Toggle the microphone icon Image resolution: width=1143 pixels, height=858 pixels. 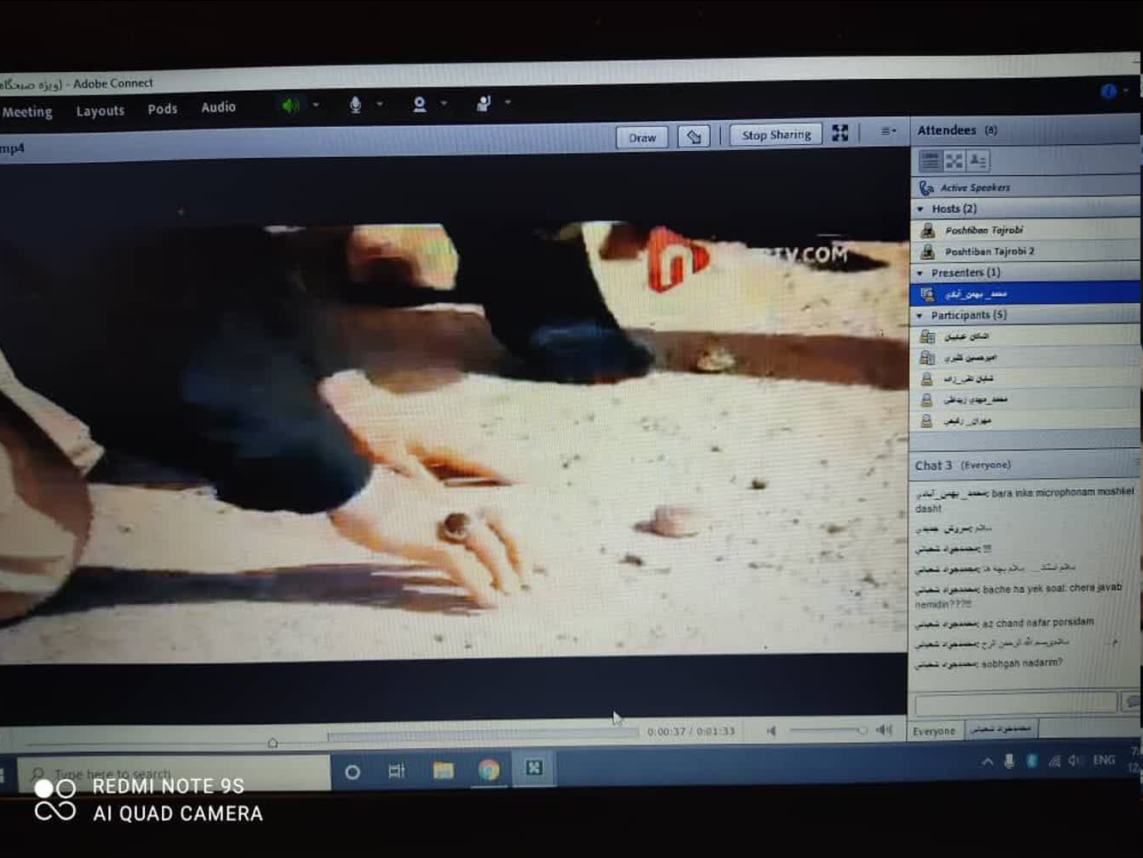355,105
